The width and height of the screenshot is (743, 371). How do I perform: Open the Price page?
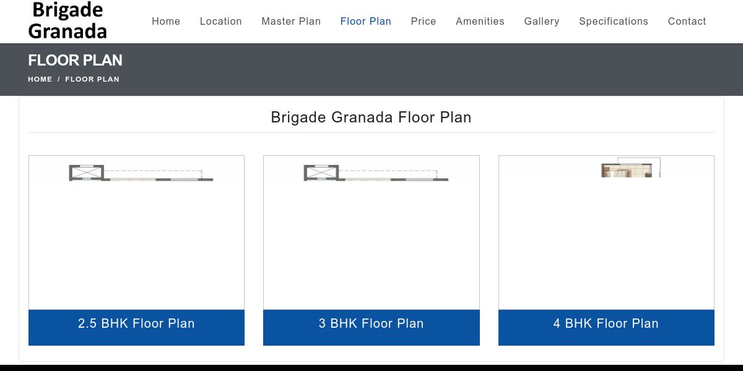(424, 21)
